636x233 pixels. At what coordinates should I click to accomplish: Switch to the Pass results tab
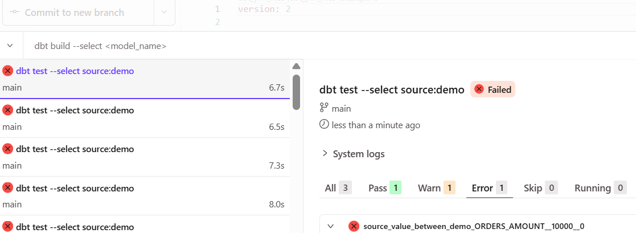pos(384,188)
